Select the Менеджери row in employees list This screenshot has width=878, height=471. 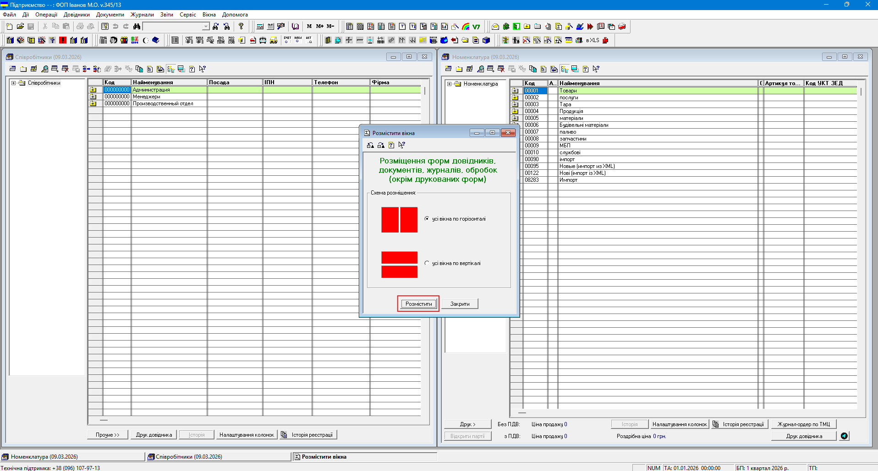click(x=147, y=97)
